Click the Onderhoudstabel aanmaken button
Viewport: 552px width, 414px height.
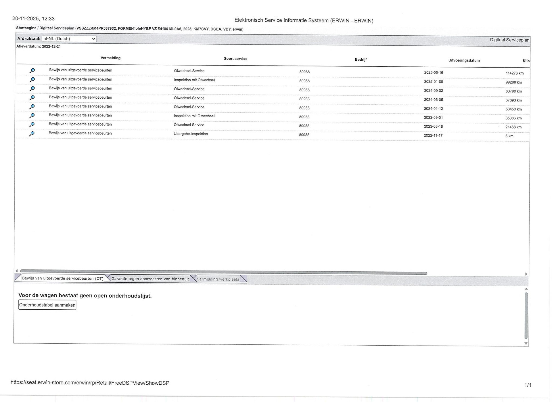(x=47, y=305)
